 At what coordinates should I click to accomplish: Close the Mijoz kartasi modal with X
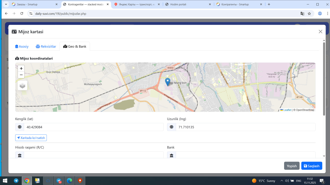point(320,32)
